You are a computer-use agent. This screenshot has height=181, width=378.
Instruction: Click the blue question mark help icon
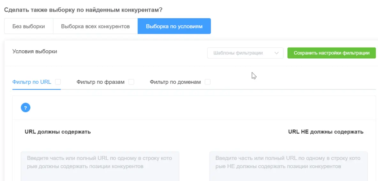point(26,108)
